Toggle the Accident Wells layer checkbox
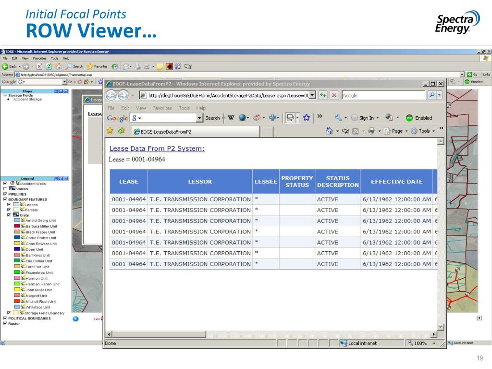The height and width of the screenshot is (369, 492). 5,183
